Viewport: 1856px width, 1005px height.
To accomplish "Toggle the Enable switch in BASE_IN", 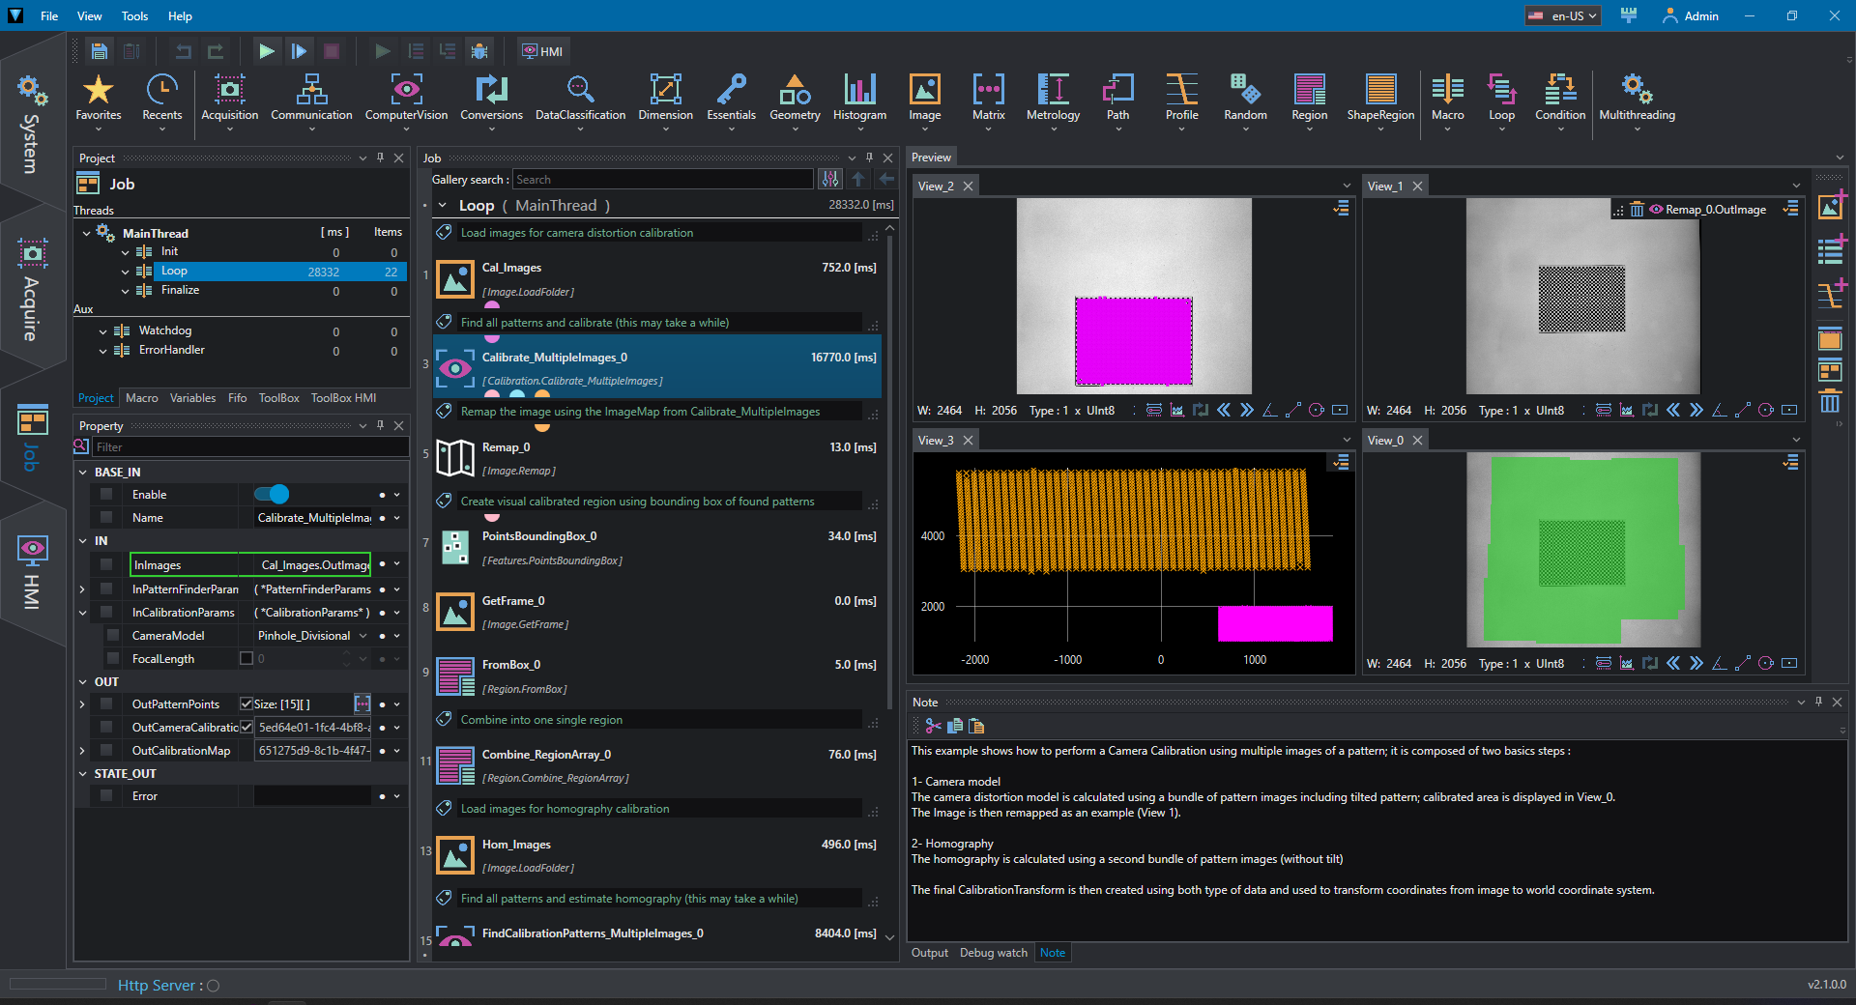I will point(272,495).
